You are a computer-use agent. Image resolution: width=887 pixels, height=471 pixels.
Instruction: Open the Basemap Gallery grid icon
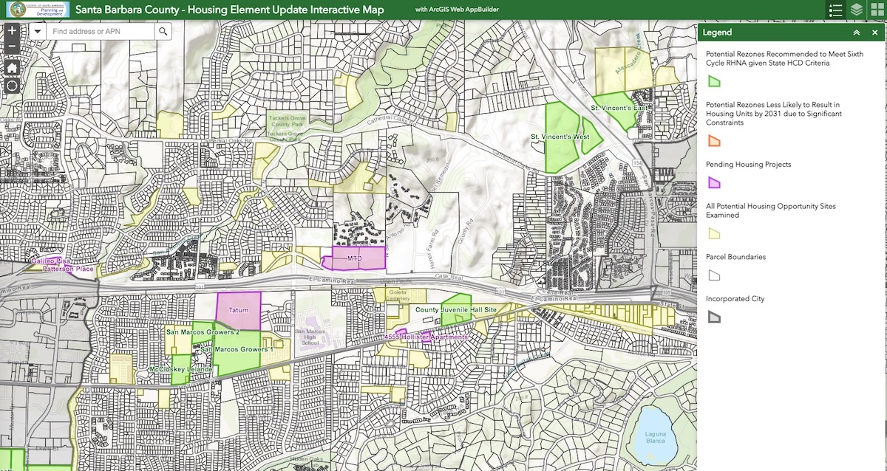(x=877, y=10)
